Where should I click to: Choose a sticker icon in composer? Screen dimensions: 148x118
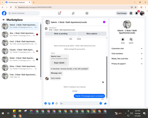tap(53, 103)
